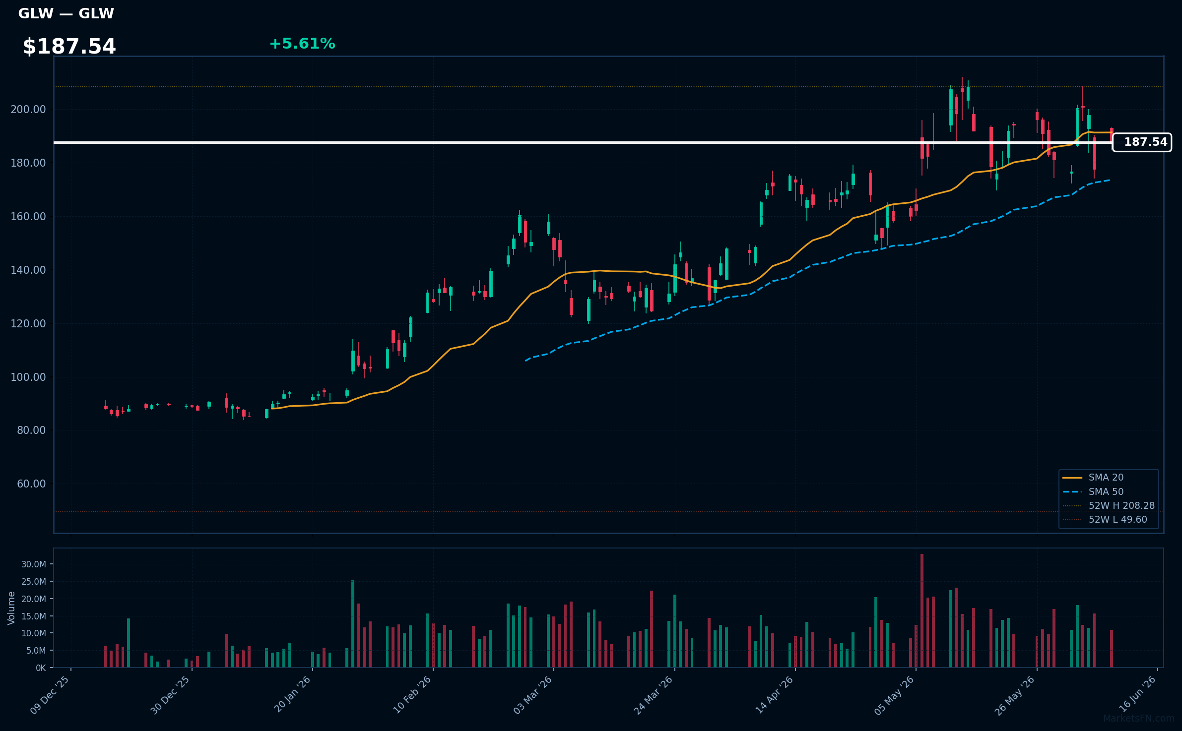Image resolution: width=1182 pixels, height=731 pixels.
Task: Click the 15.0M volume axis label
Action: point(34,616)
